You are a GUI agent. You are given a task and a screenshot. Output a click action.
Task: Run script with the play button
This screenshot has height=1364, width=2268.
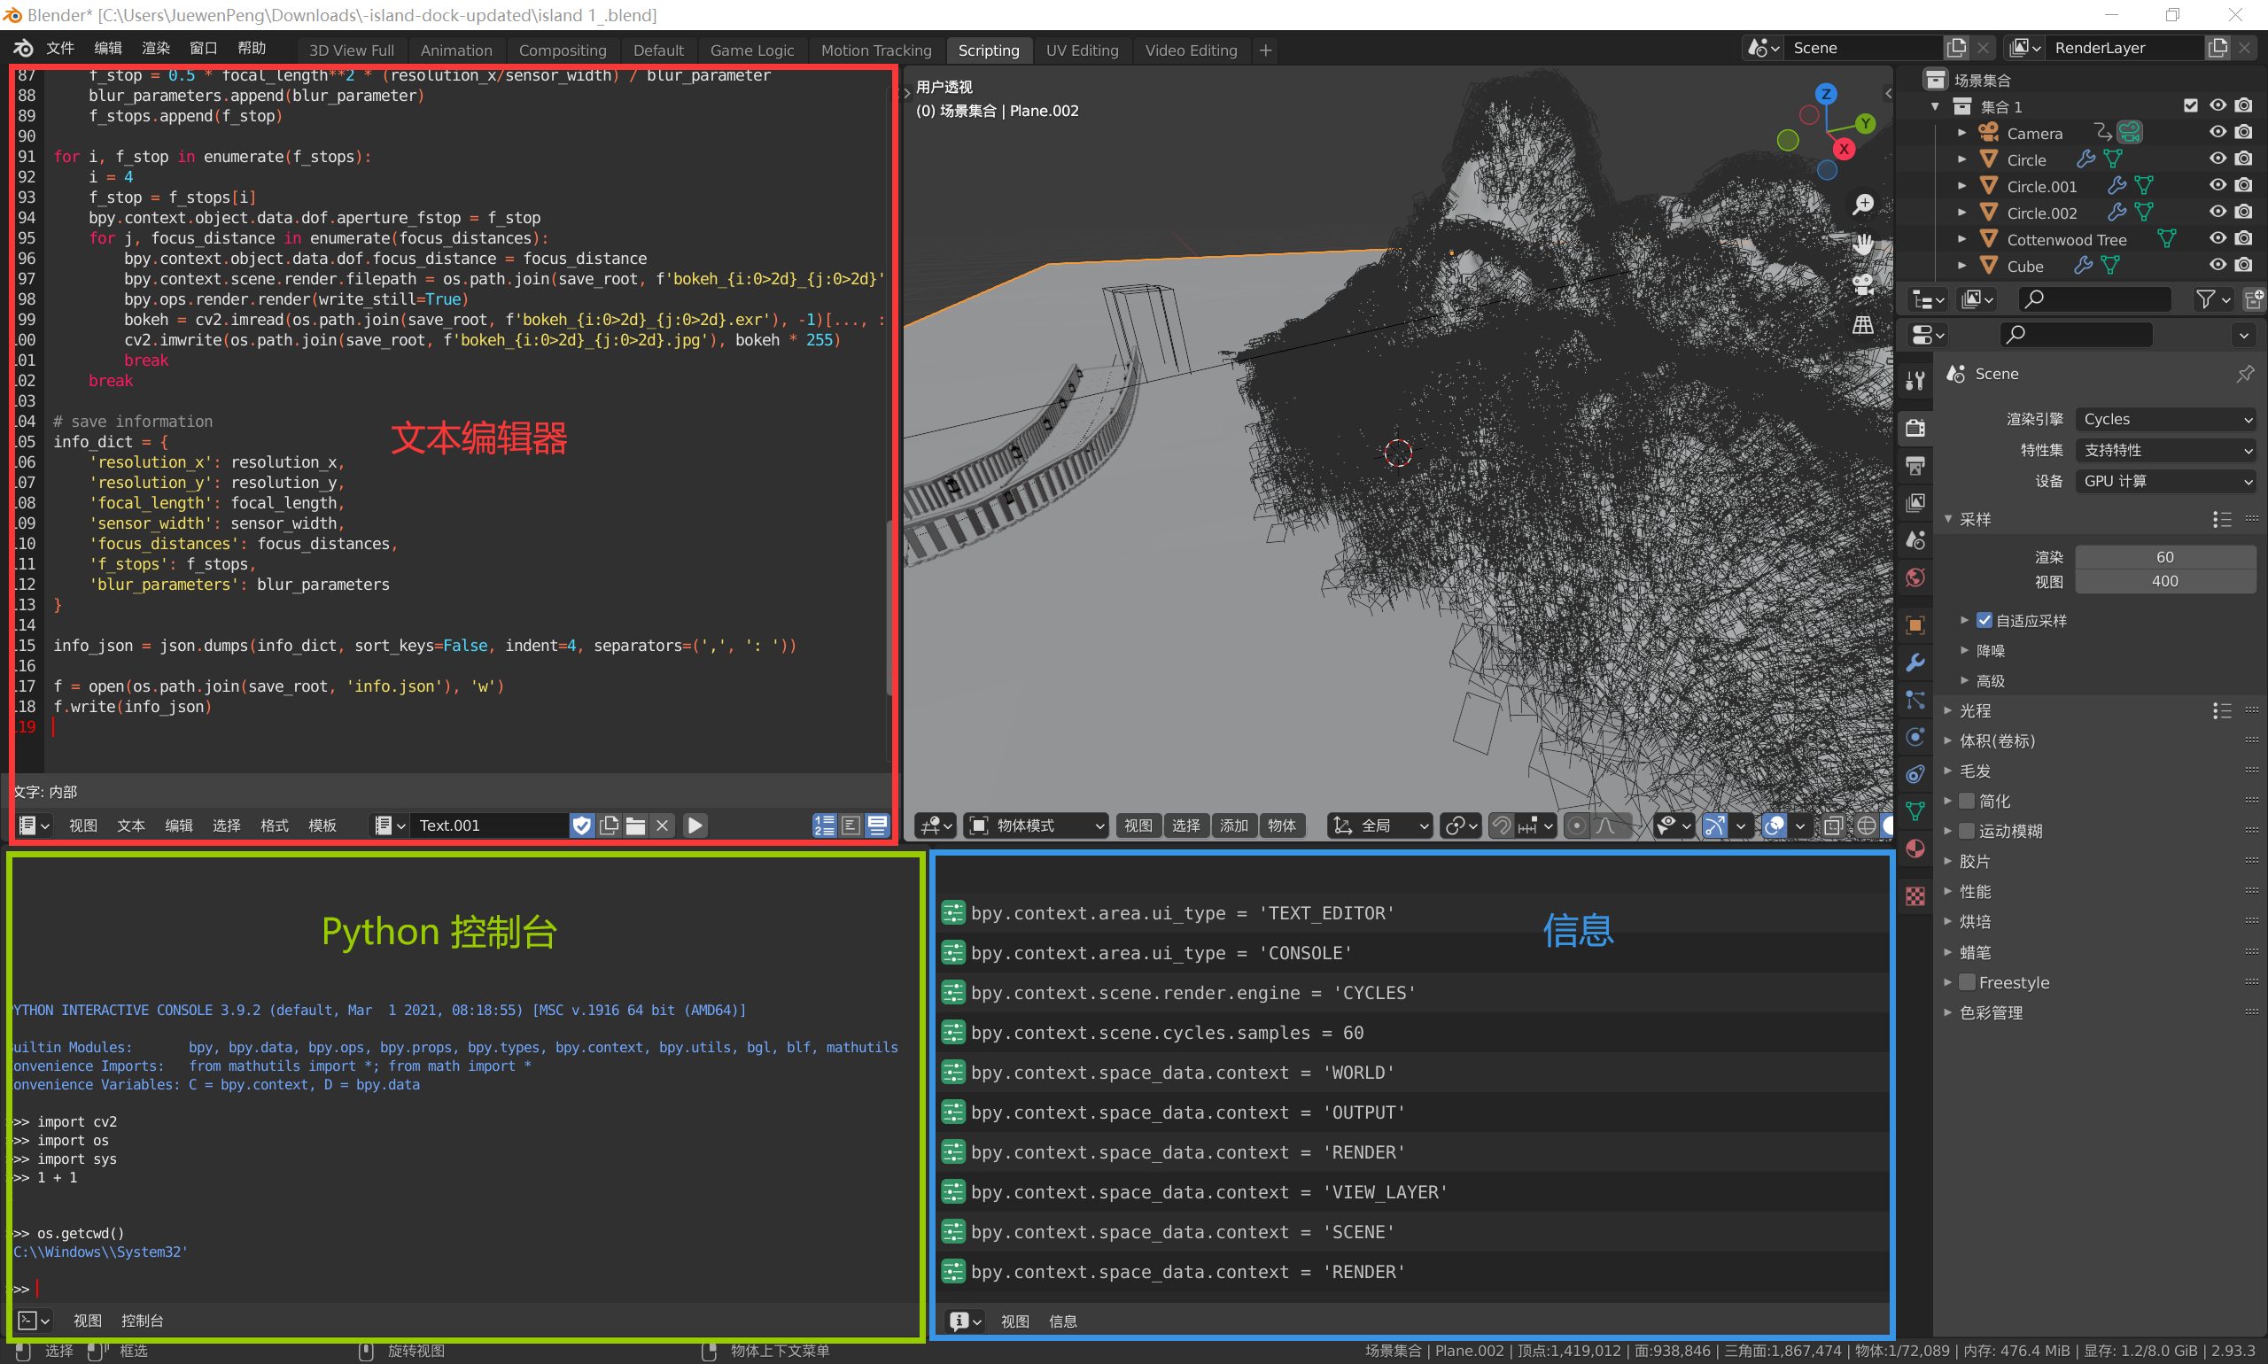point(696,825)
